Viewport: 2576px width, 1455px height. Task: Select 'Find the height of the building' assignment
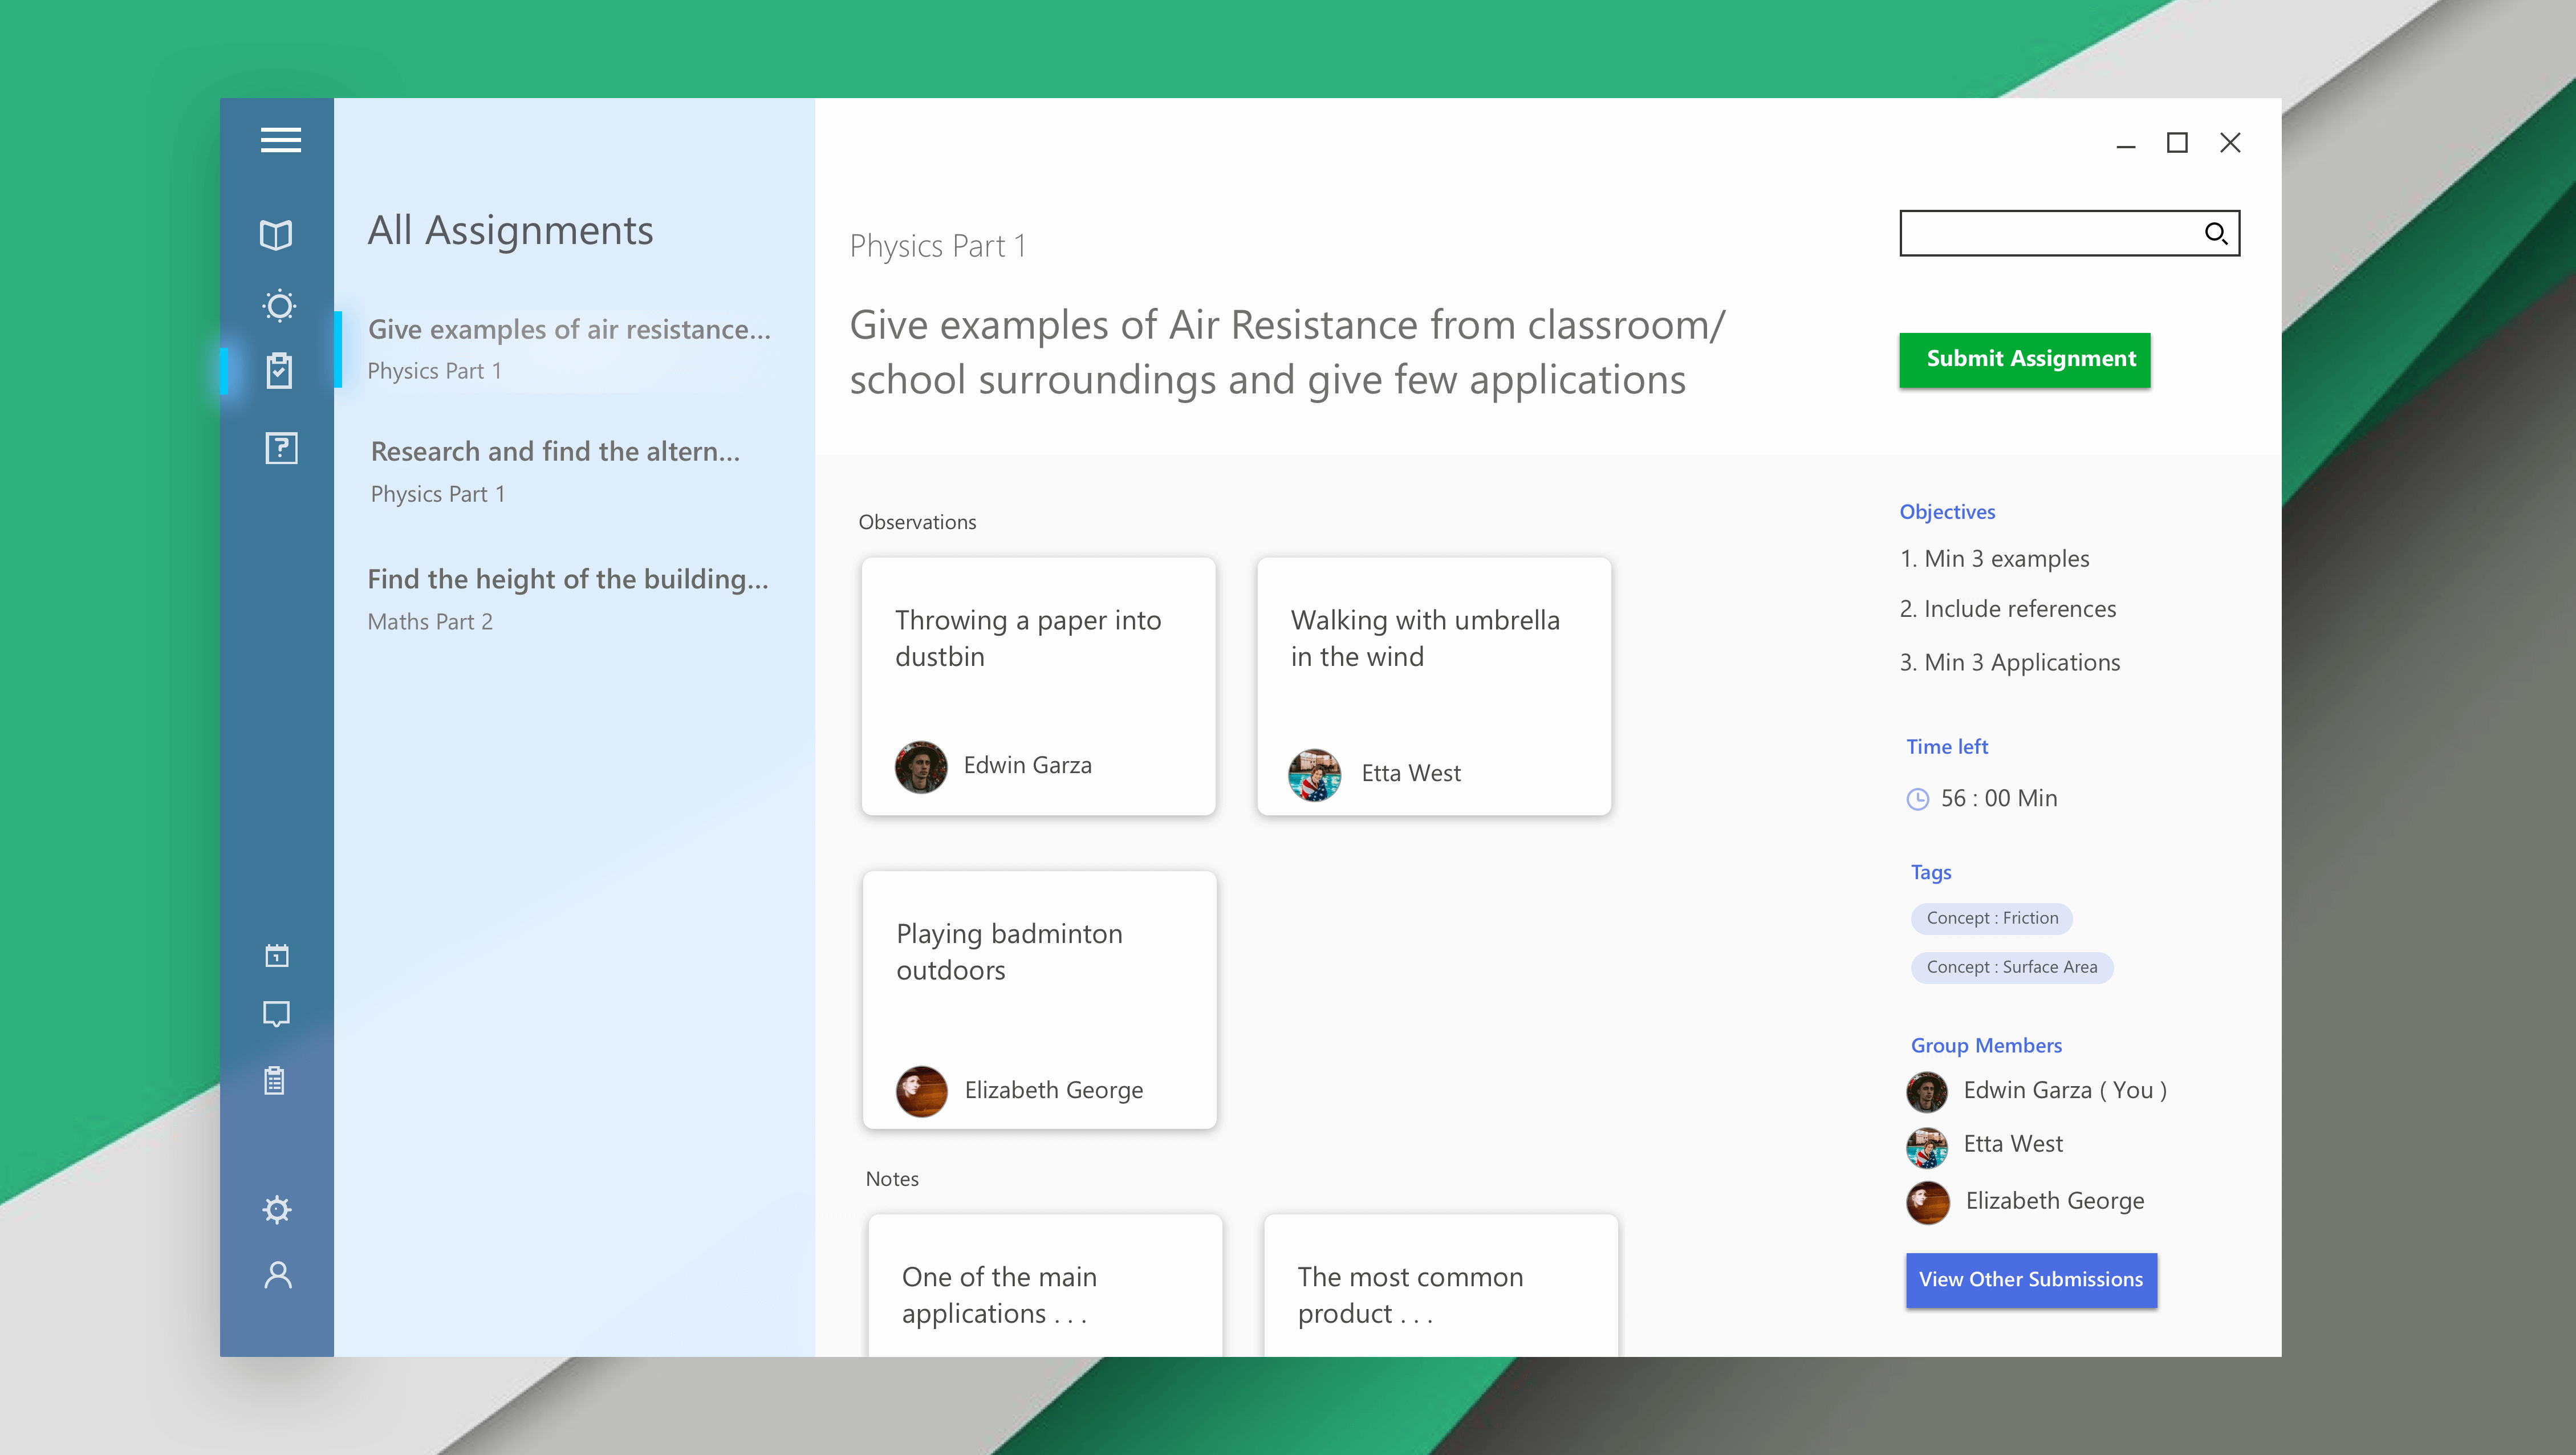tap(567, 597)
